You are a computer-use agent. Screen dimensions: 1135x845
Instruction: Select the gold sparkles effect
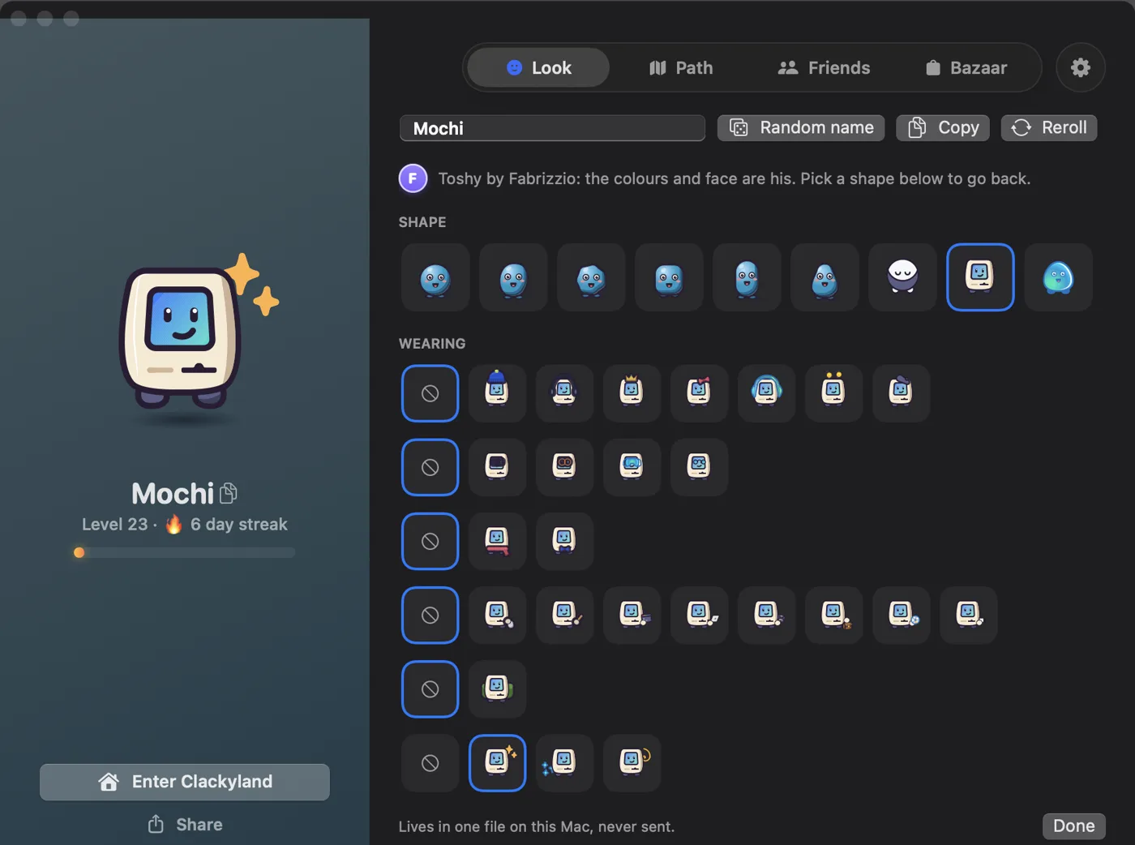[x=497, y=762]
